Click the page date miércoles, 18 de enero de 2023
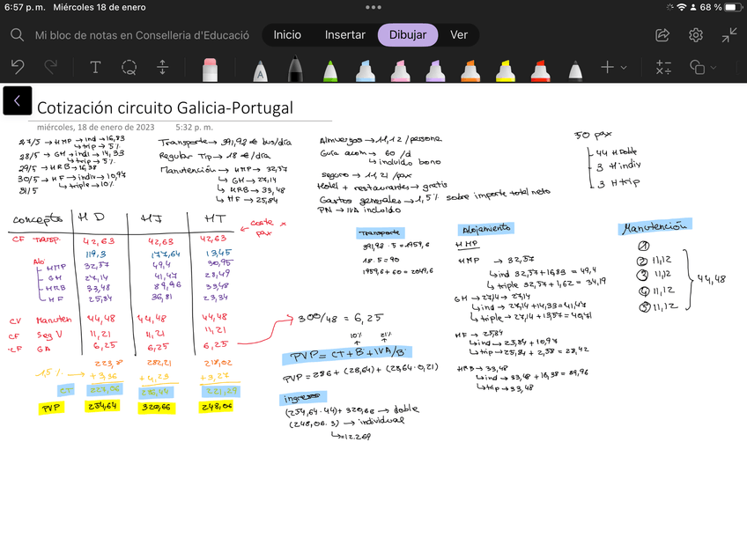This screenshot has width=747, height=560. tap(96, 127)
